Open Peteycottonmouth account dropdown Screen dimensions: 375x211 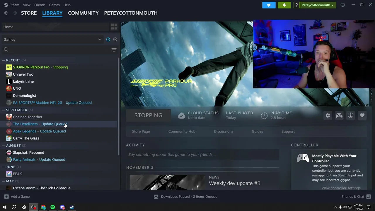(x=318, y=5)
